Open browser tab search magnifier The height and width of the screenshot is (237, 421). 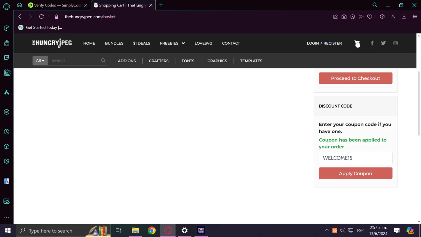coord(375,5)
